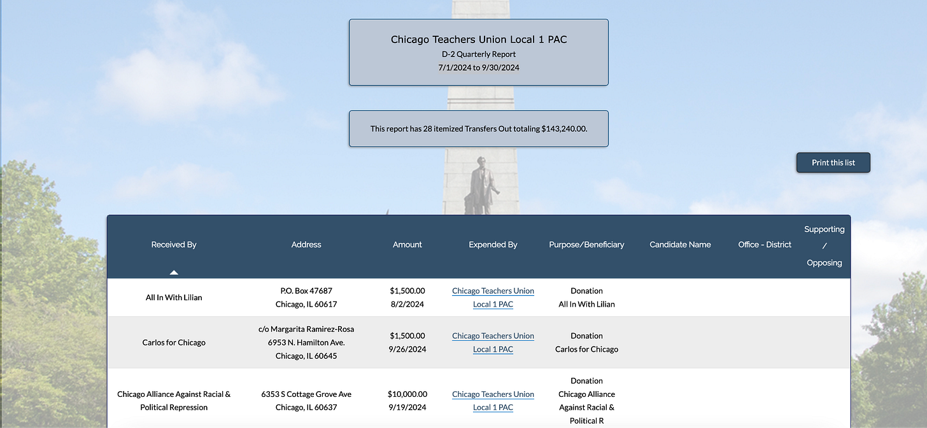This screenshot has height=428, width=927.
Task: Sort by the Office - District column header
Action: tap(765, 245)
